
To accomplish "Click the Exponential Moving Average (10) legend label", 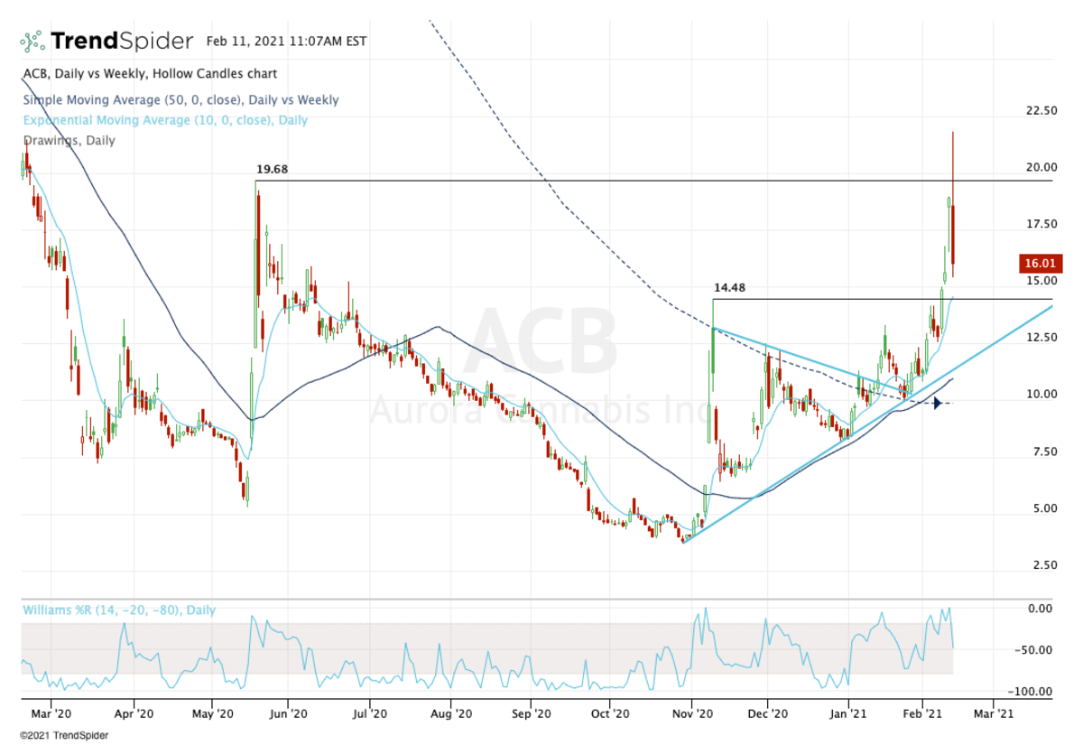I will (x=164, y=120).
